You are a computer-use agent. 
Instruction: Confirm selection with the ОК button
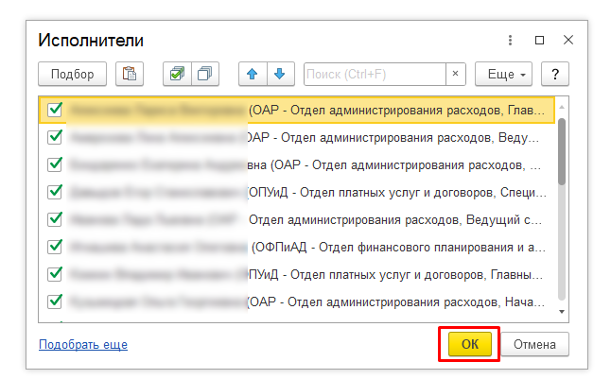470,345
